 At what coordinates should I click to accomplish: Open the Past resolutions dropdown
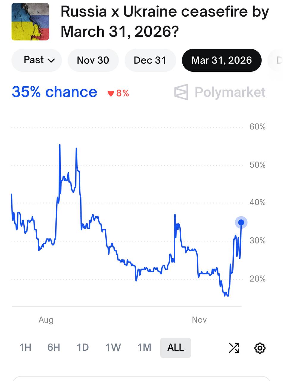click(x=36, y=60)
